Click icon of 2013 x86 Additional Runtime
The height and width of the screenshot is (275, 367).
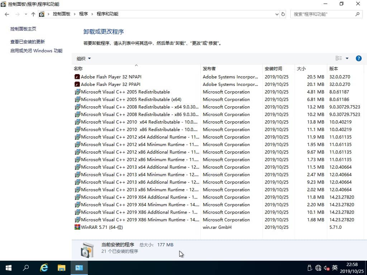point(77,182)
